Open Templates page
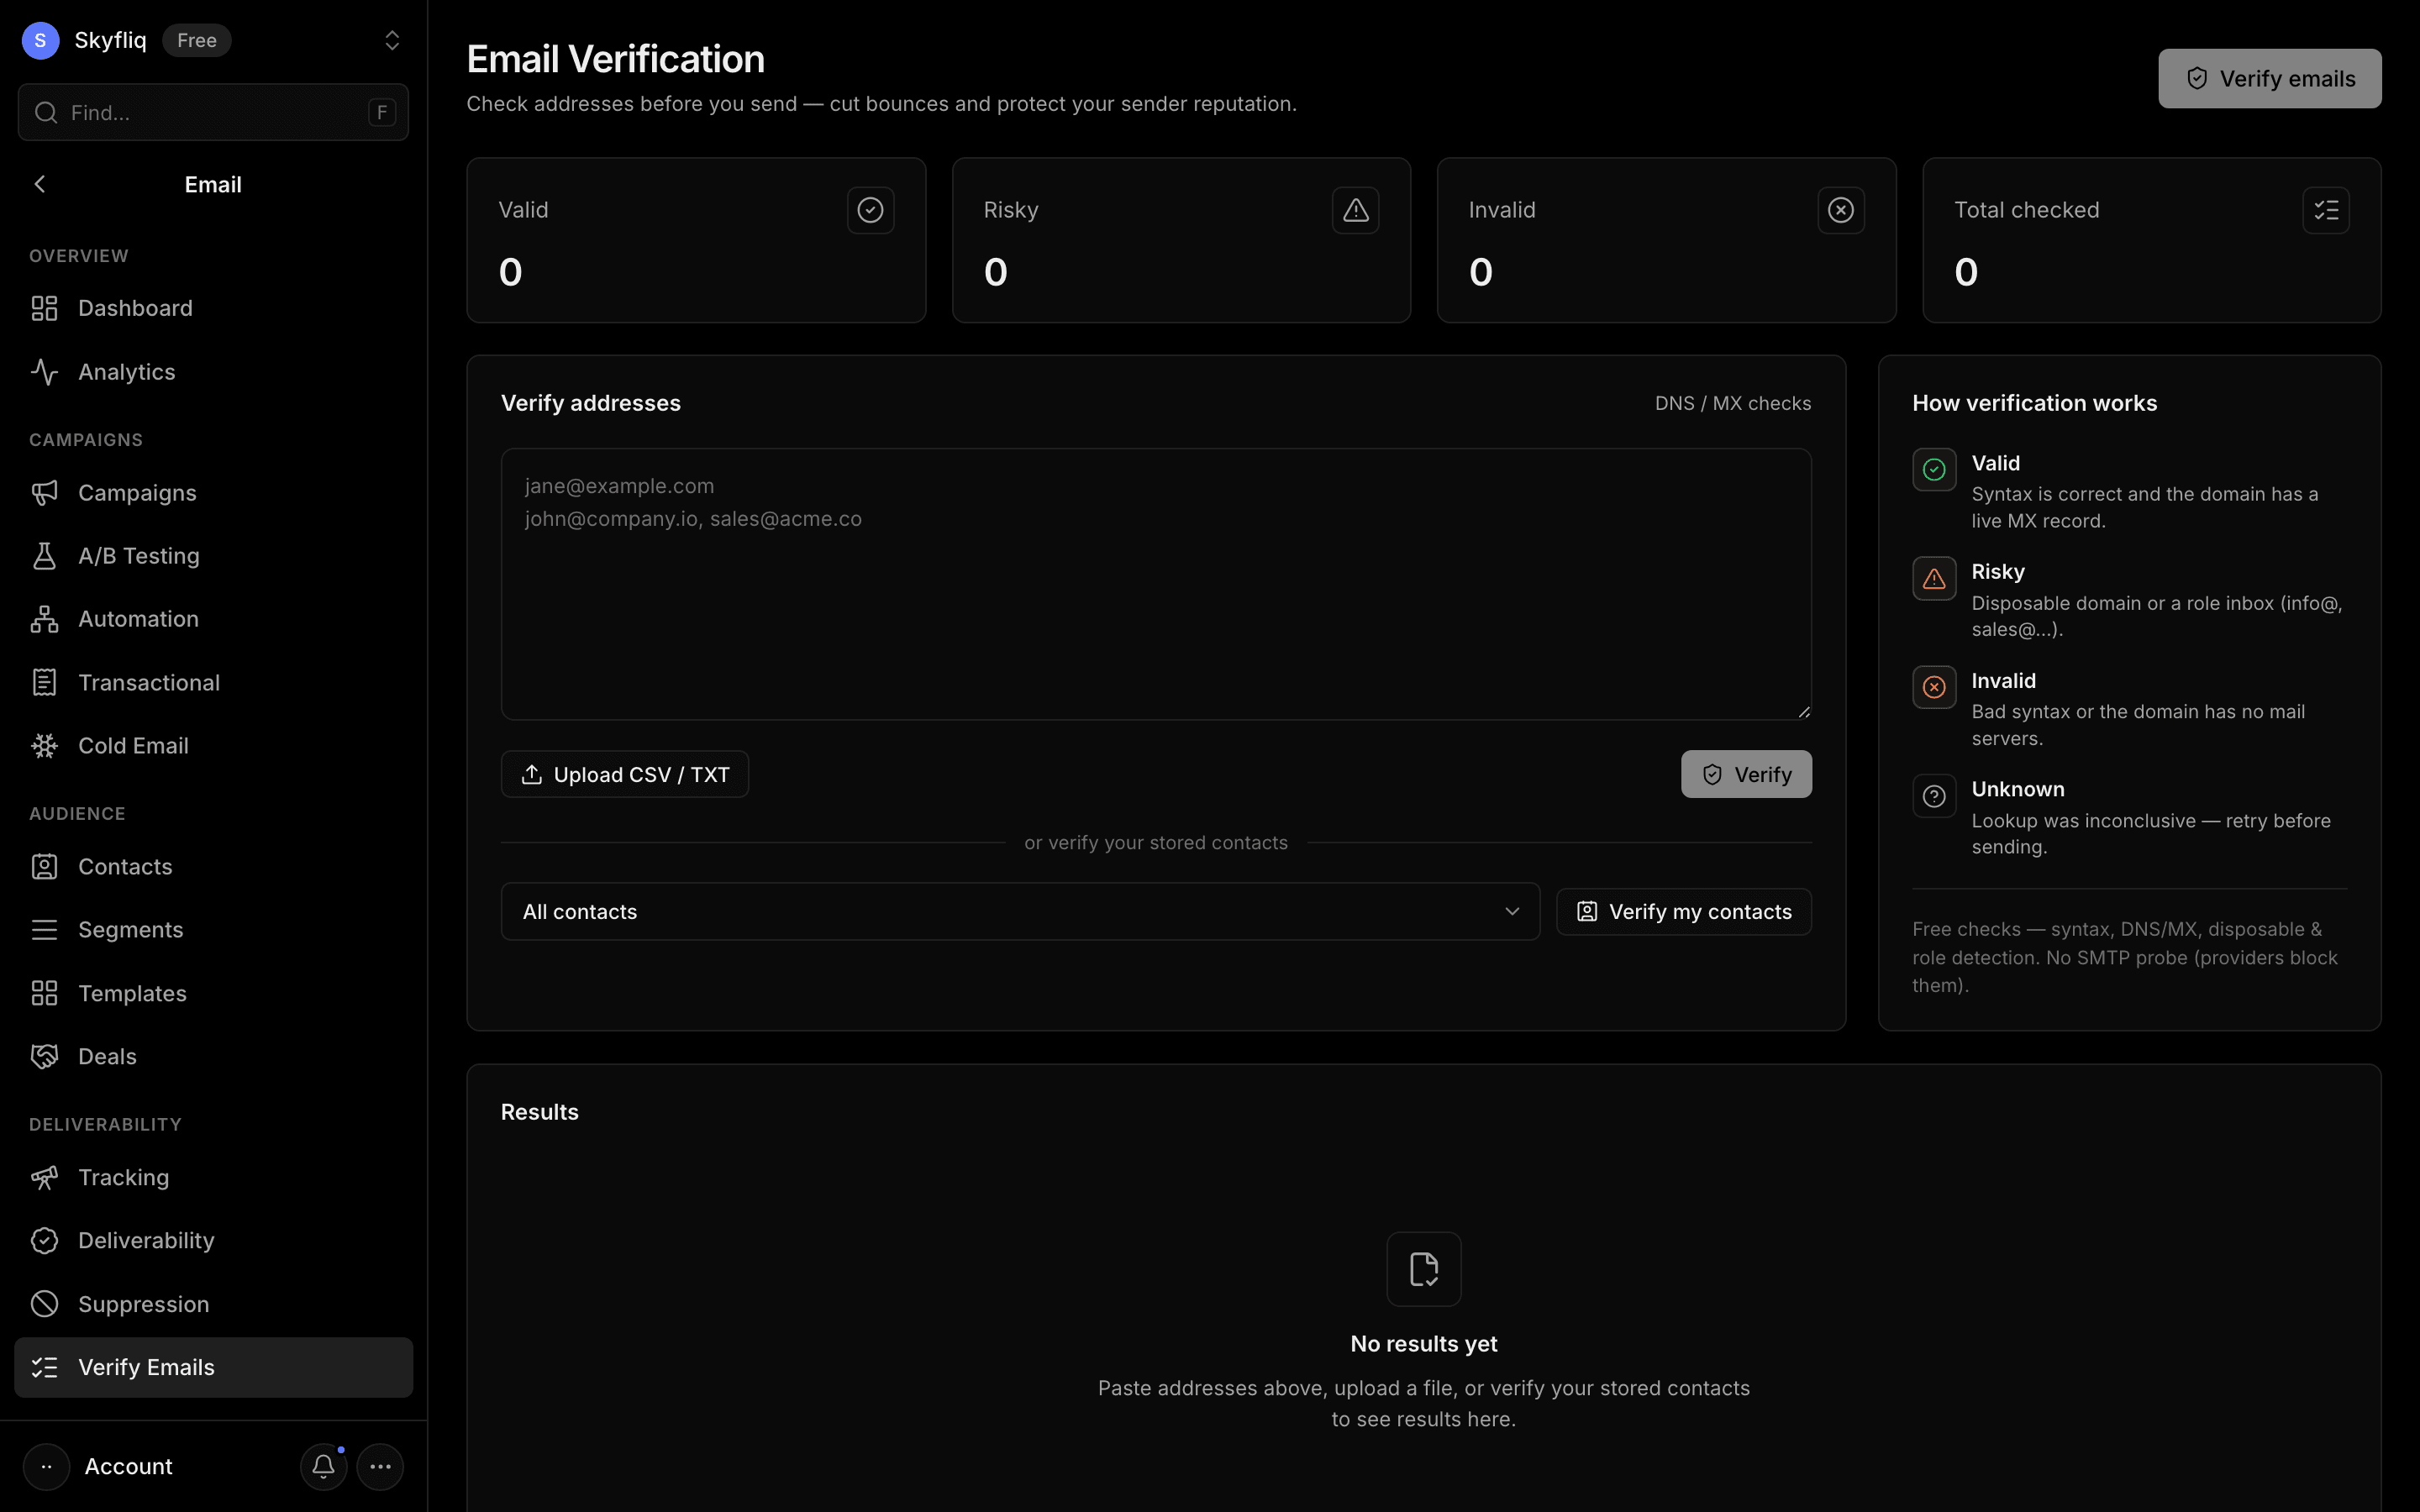Screen dimensions: 2420x1512 [x=213, y=993]
